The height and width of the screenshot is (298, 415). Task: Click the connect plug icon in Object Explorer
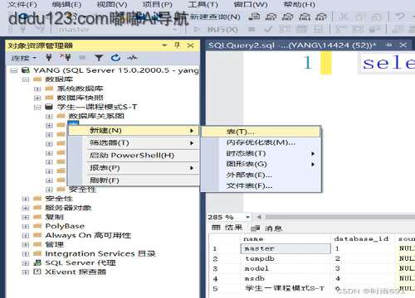coord(49,58)
